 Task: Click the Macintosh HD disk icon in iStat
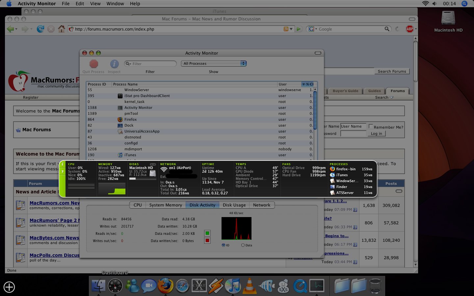153,174
